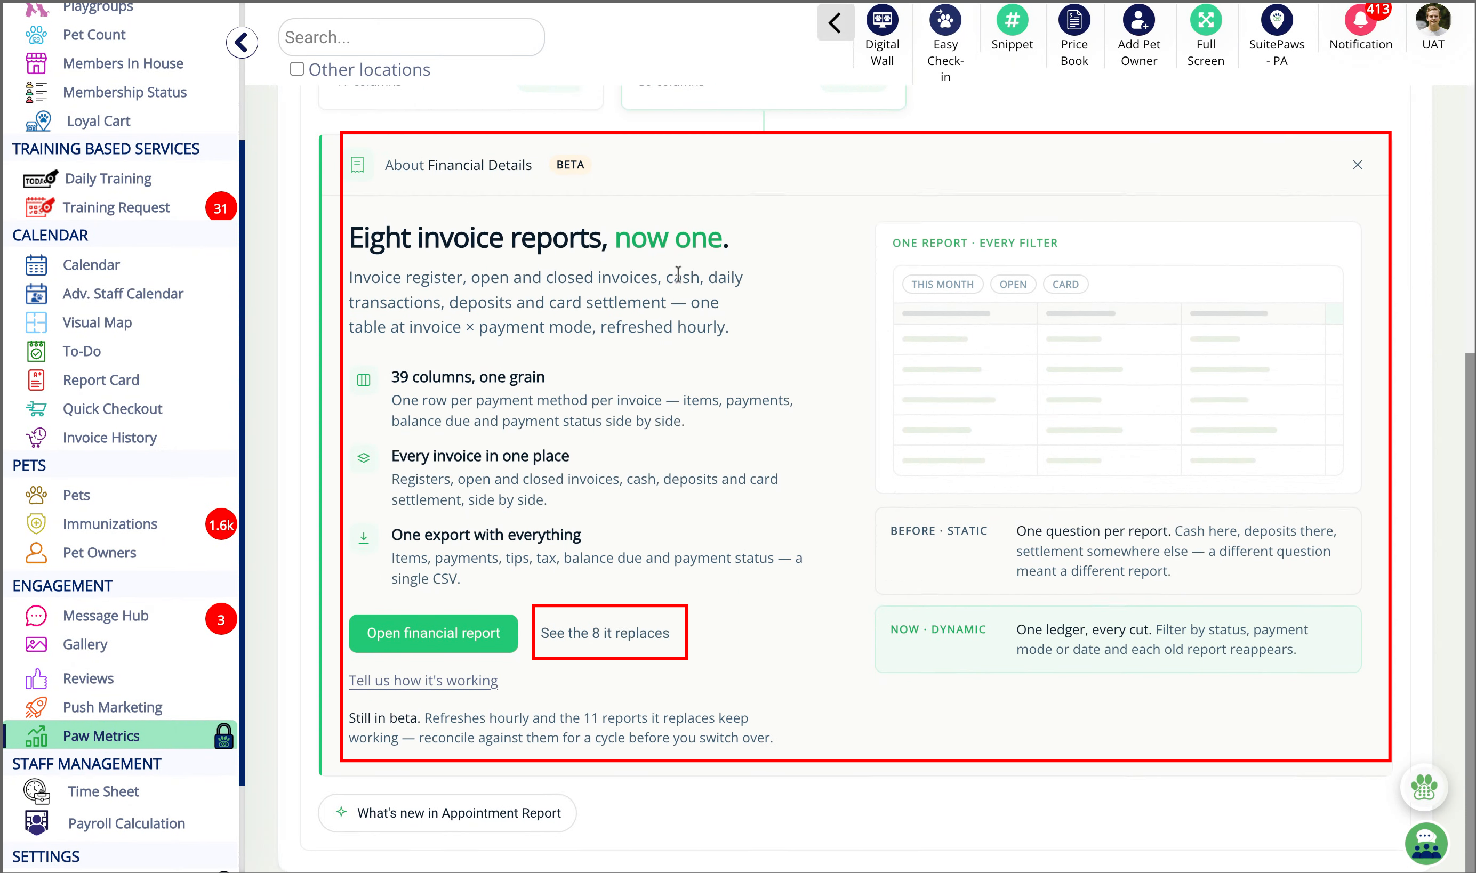Click the Open financial report button
Screen dimensions: 1476x873
tap(433, 633)
